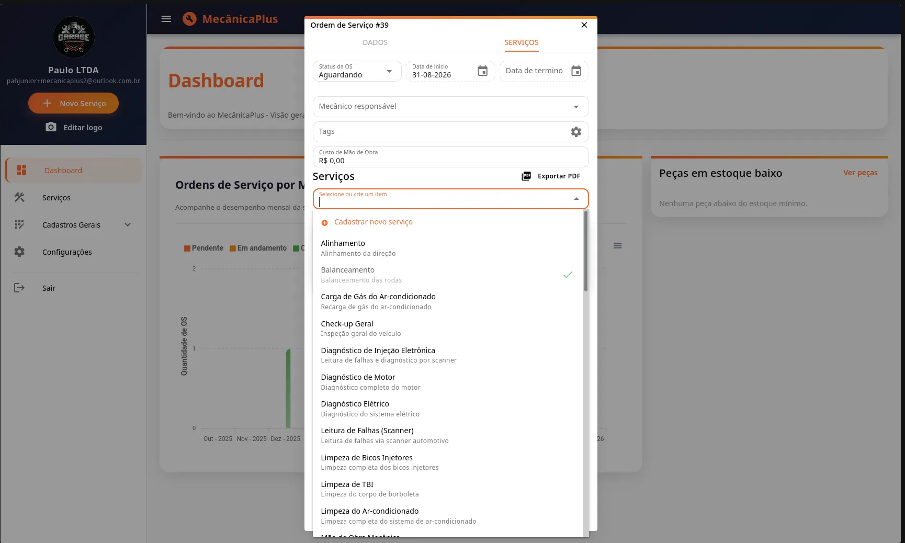This screenshot has width=905, height=543.
Task: Click Cadastrar novo serviço option
Action: pos(448,222)
